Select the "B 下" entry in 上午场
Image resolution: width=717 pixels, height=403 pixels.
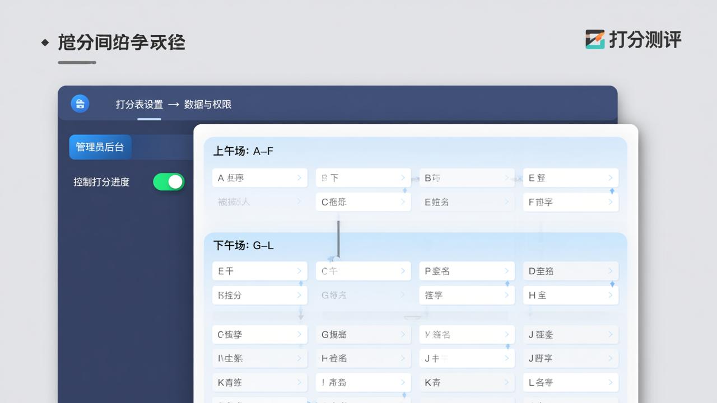pos(364,178)
